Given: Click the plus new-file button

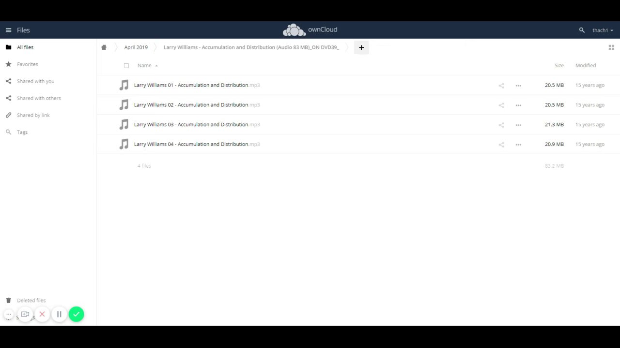Looking at the screenshot, I should (361, 47).
